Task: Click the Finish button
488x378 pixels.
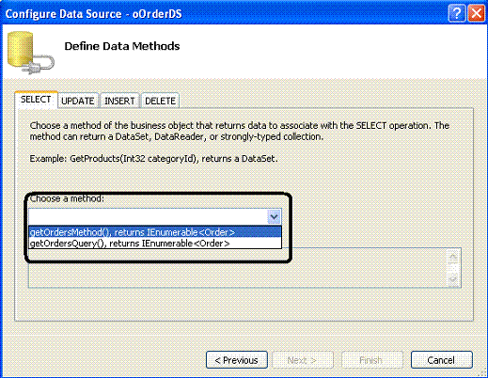Action: [371, 360]
